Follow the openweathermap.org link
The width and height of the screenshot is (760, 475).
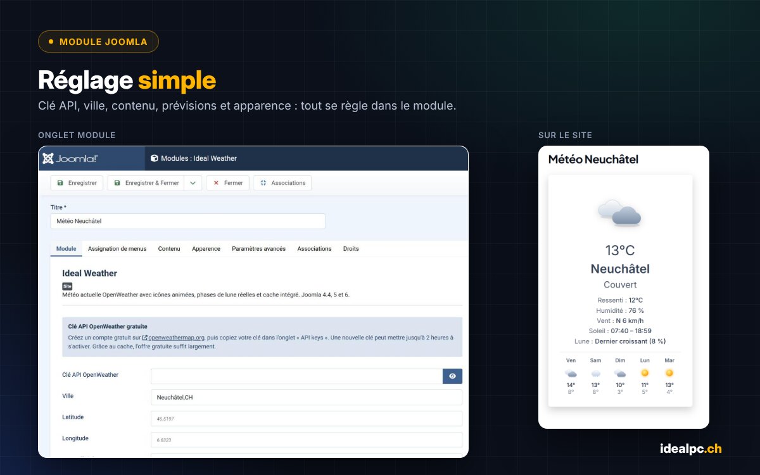(x=176, y=338)
